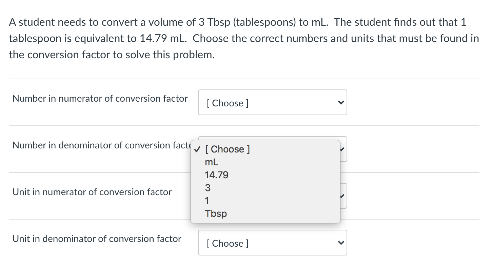
Task: Select Tbsp from the open dropdown menu
Action: pos(216,213)
